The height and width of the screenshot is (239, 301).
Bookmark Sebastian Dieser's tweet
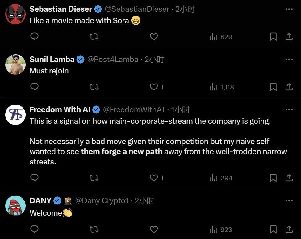(273, 37)
